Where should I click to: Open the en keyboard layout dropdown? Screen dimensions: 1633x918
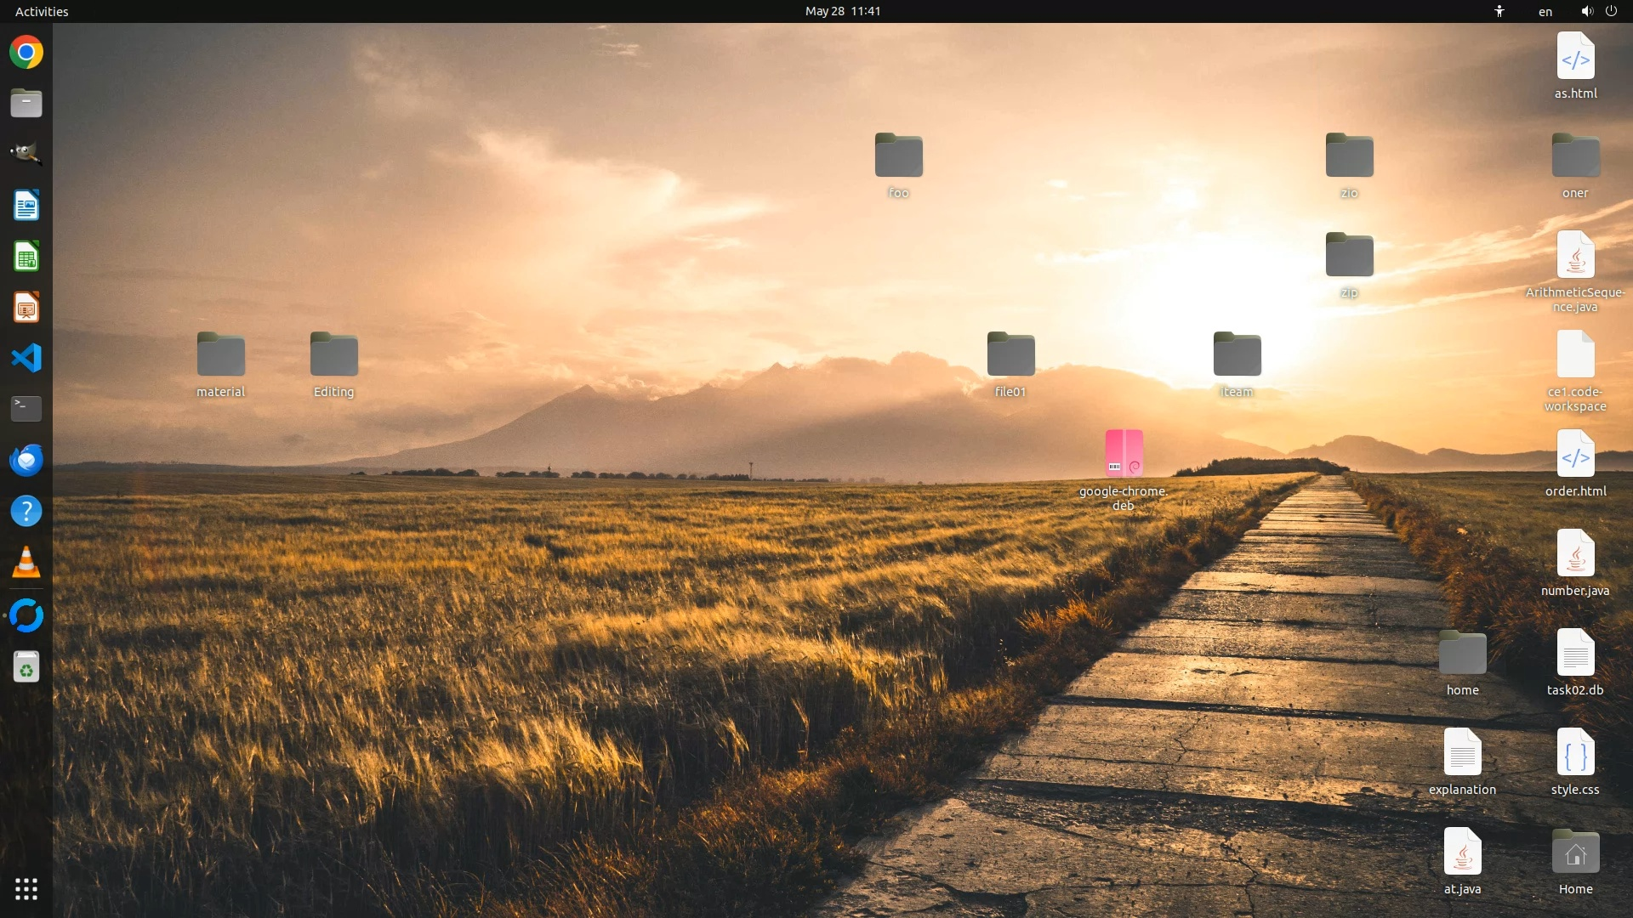1545,11
